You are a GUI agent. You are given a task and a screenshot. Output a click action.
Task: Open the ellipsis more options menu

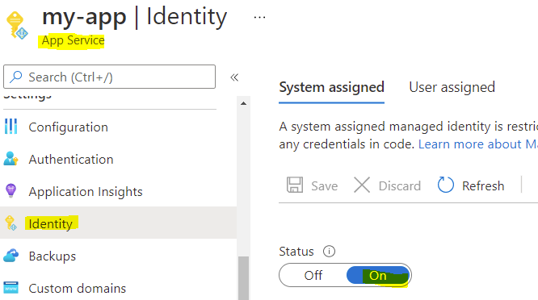pos(259,17)
